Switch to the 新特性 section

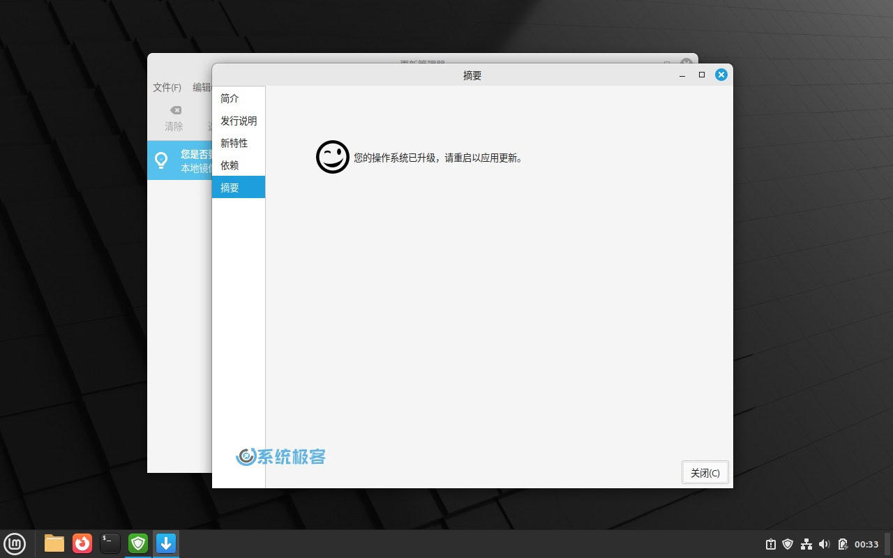point(238,143)
